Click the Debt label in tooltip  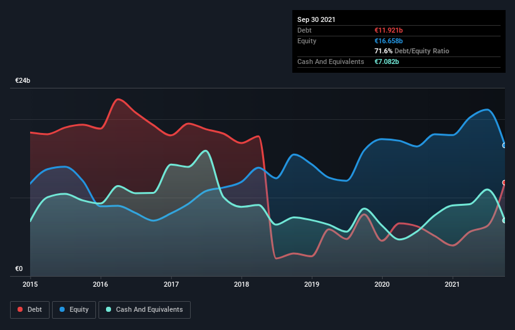(304, 30)
